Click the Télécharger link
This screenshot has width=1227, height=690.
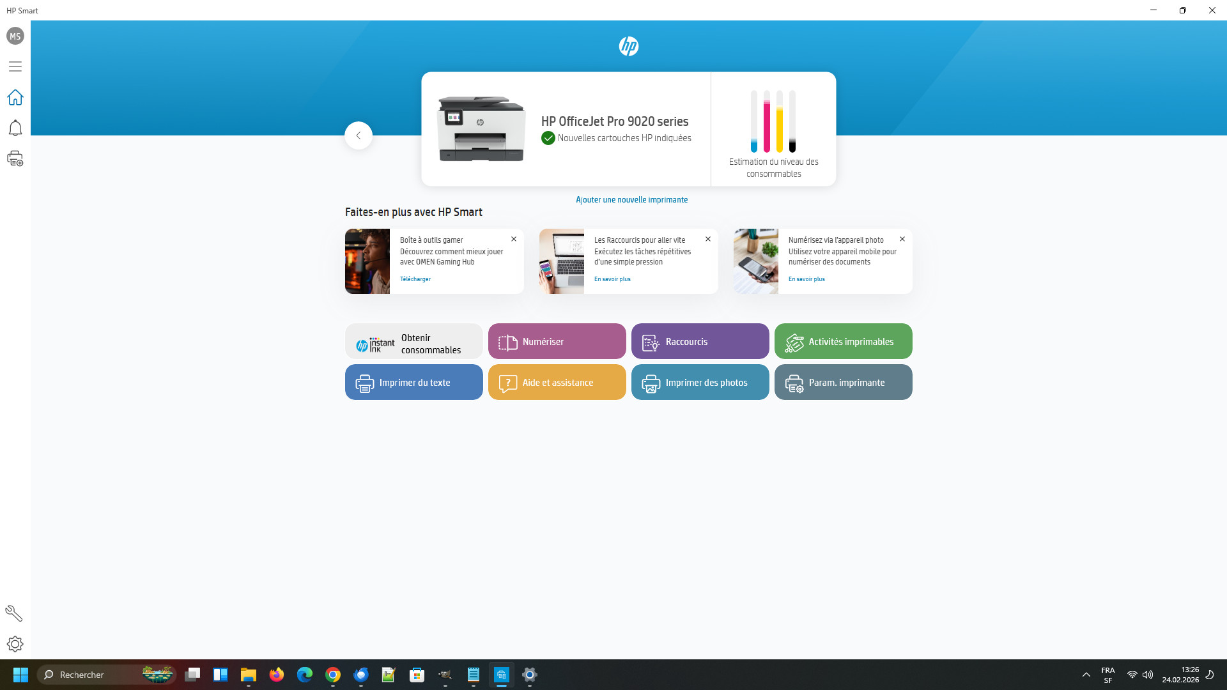415,279
